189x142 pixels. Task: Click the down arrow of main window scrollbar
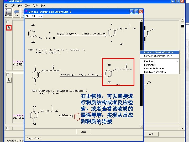click(183, 129)
